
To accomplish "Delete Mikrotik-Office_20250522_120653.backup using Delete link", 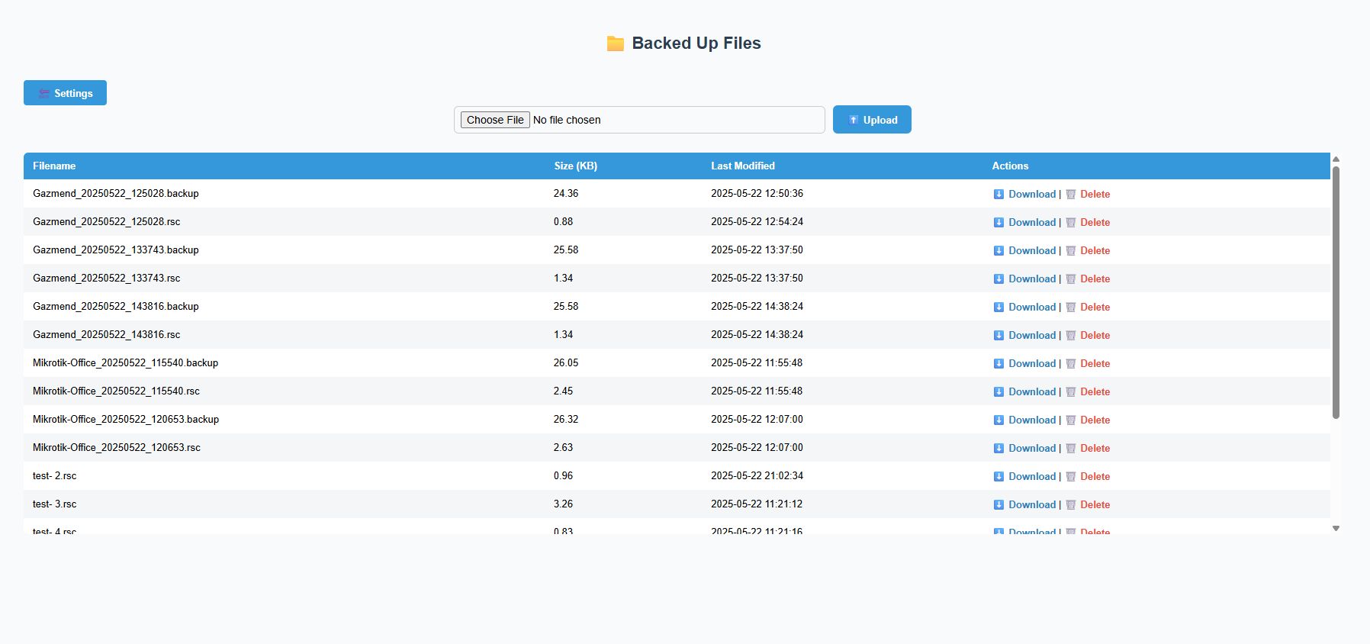I will pos(1095,420).
